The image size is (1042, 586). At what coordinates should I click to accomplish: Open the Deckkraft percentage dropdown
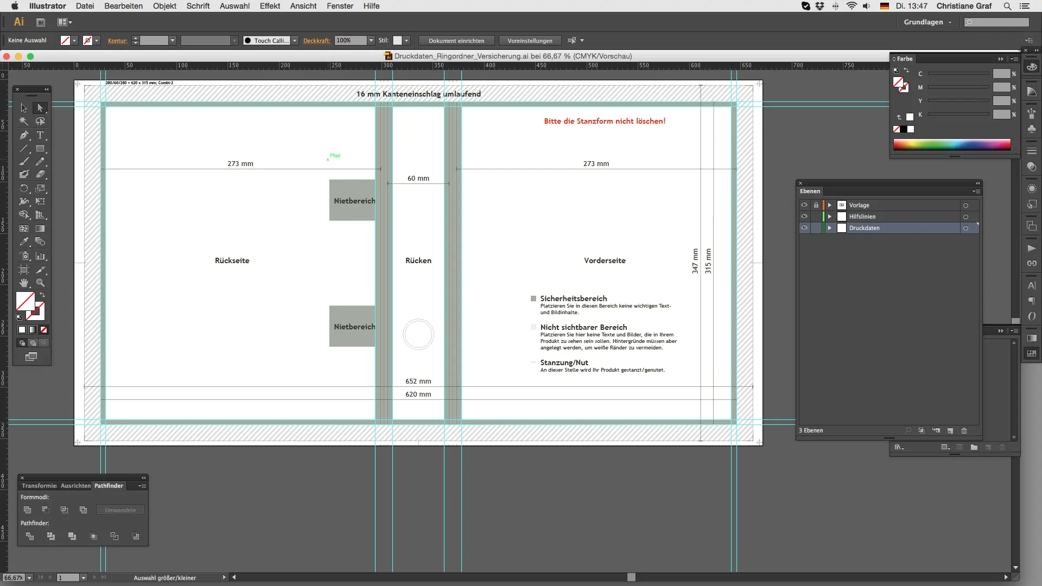[371, 41]
